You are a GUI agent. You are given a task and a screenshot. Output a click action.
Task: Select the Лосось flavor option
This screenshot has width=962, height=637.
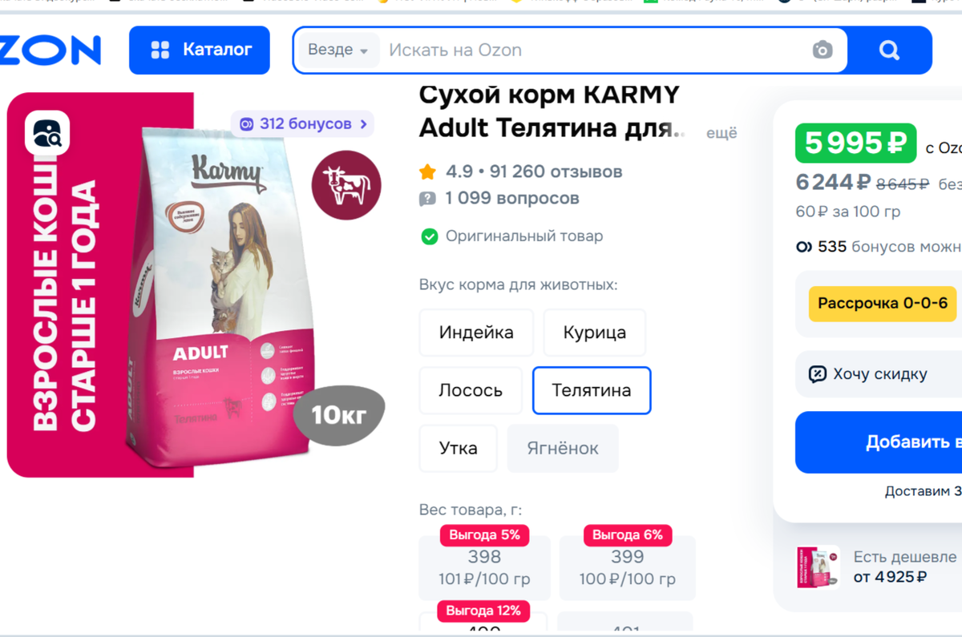pos(471,390)
